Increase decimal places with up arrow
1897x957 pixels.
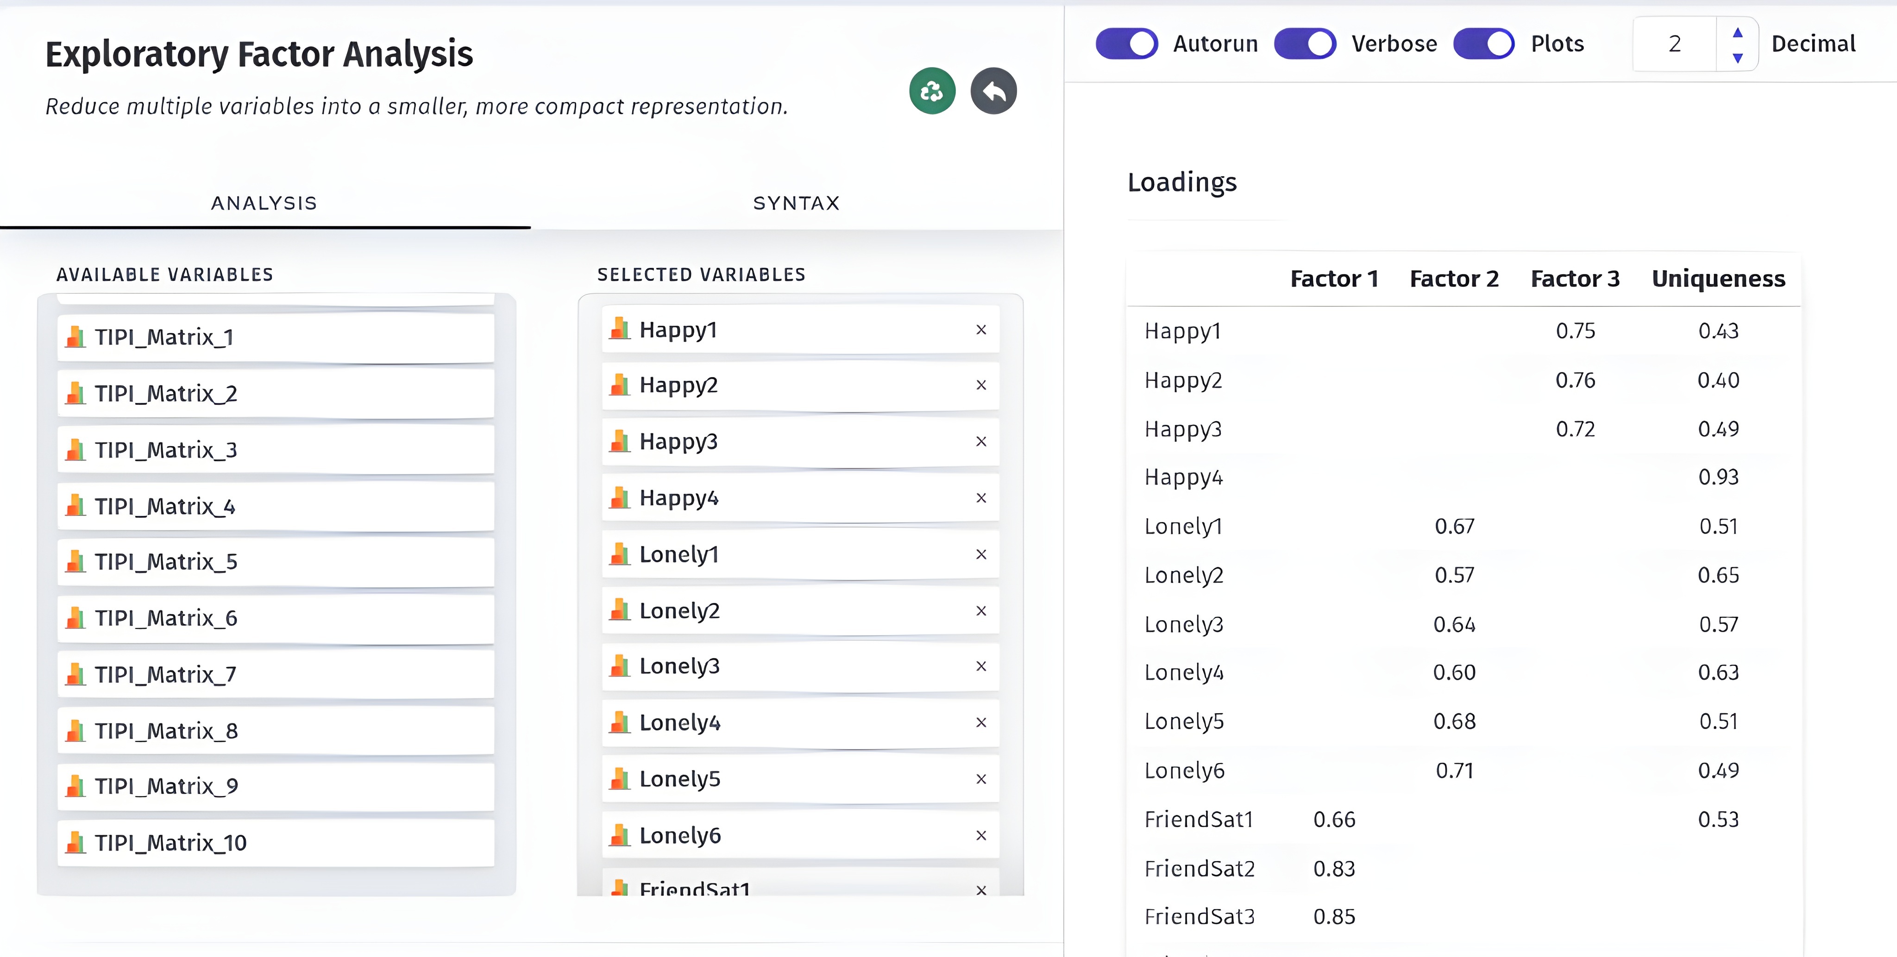1737,32
